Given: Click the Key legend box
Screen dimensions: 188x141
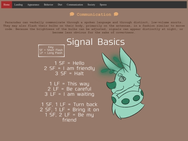Looking at the screenshot, I should click(51, 51).
